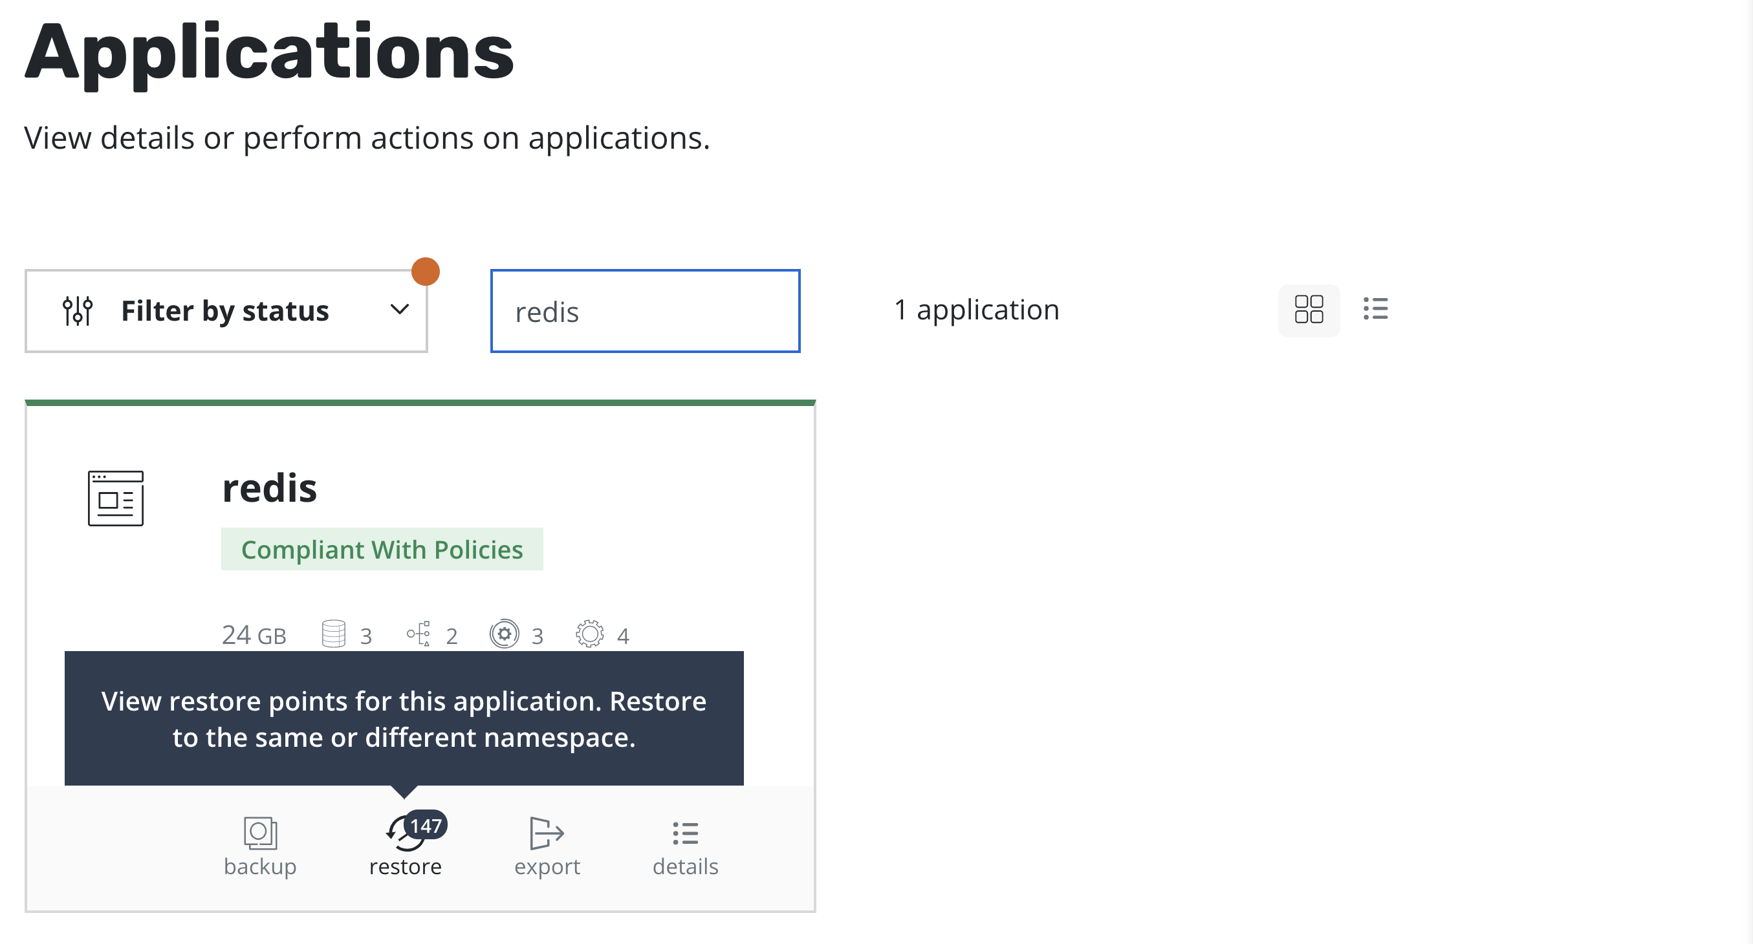Click the filter sliders icon

tap(77, 310)
